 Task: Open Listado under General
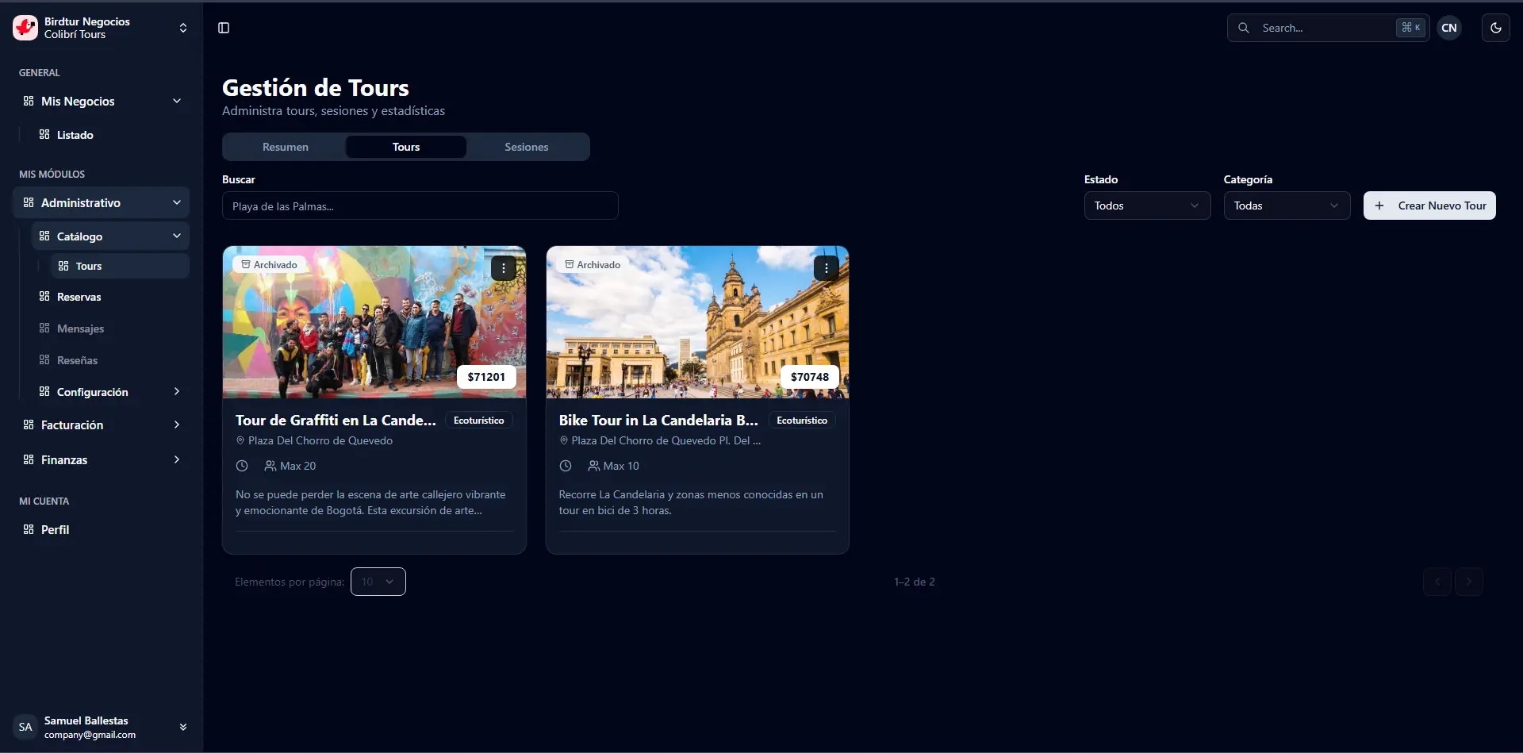[x=75, y=135]
